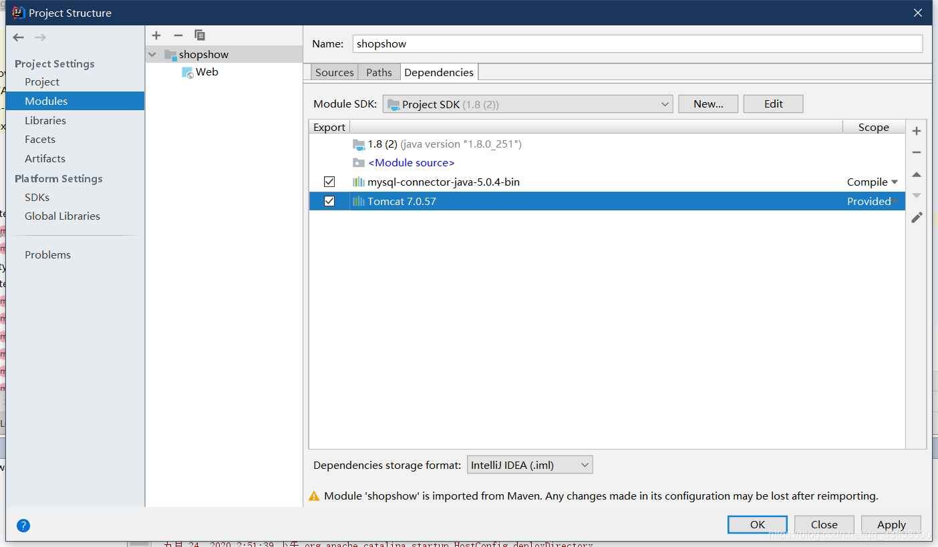
Task: Open the Problems section
Action: [x=47, y=254]
